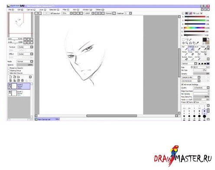Hide Layer 1 using eye icon

10,92
